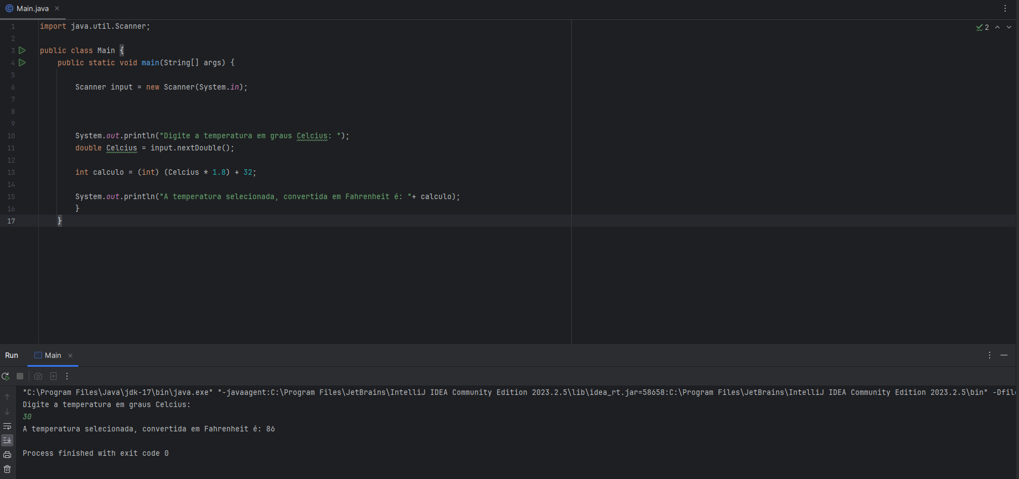Stop the running process
1019x479 pixels.
coord(20,376)
